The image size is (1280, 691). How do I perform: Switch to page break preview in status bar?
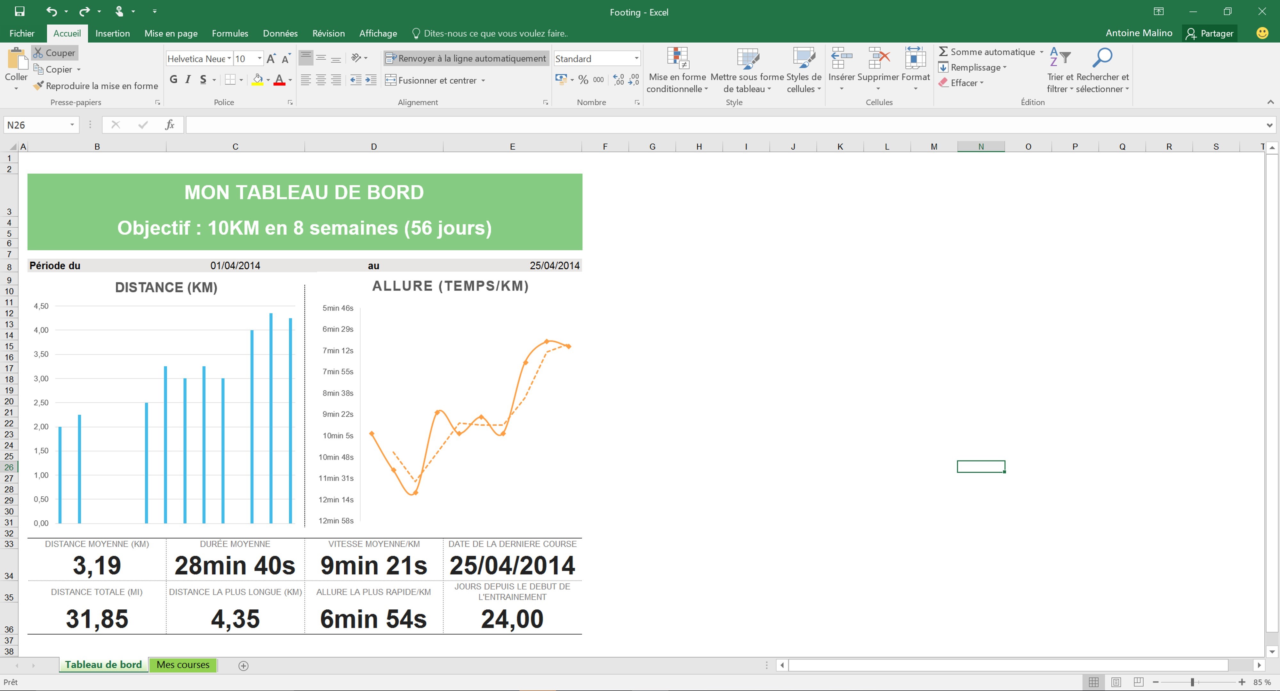pyautogui.click(x=1138, y=682)
